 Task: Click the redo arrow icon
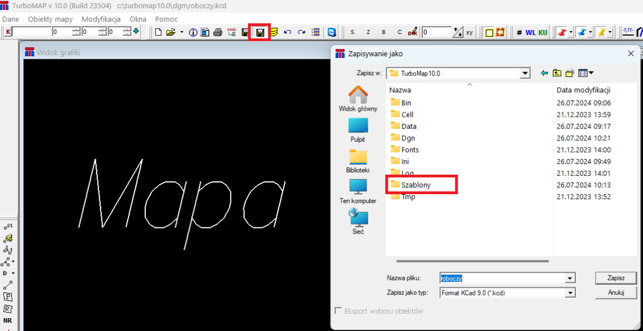coord(301,32)
